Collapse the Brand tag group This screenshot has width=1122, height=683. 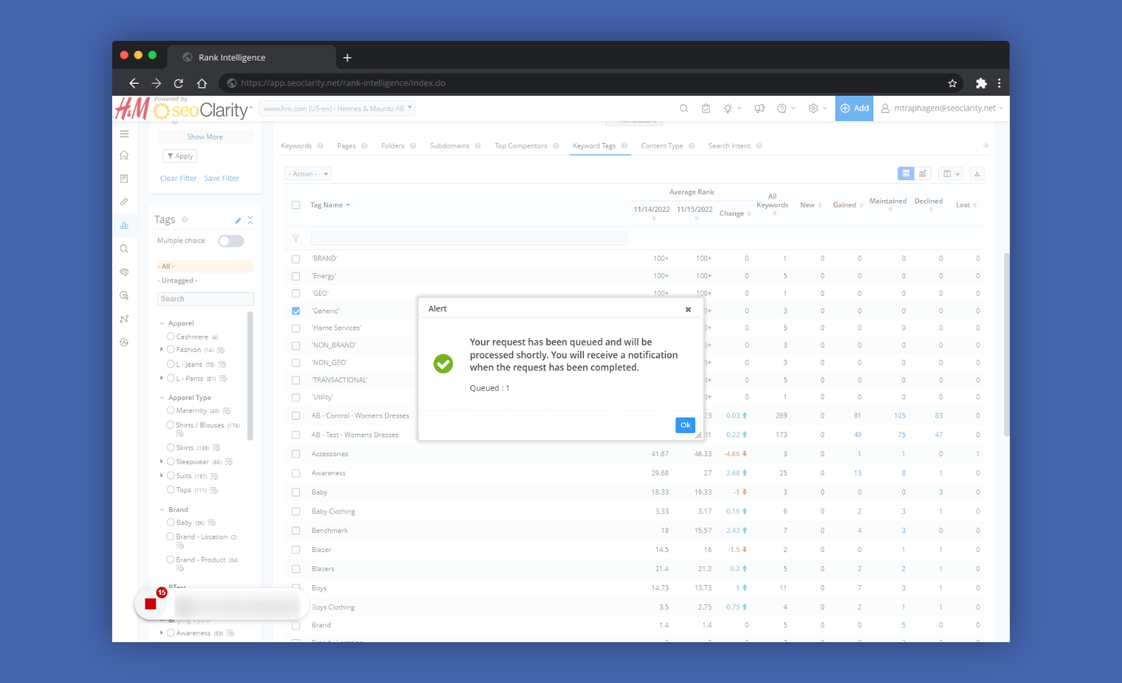(162, 510)
